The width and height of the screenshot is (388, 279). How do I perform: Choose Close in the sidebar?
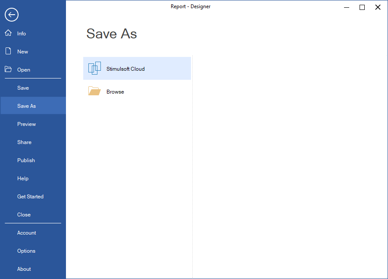coord(24,214)
